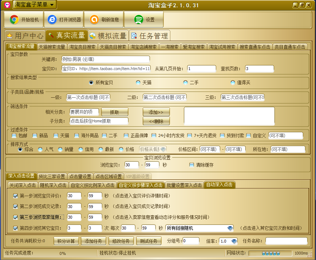Enable the 包邮 filter checkbox
316x260 pixels.
[14, 136]
